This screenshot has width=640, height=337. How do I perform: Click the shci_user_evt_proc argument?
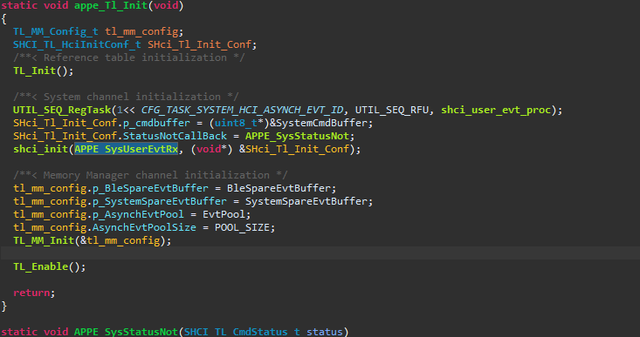click(496, 110)
